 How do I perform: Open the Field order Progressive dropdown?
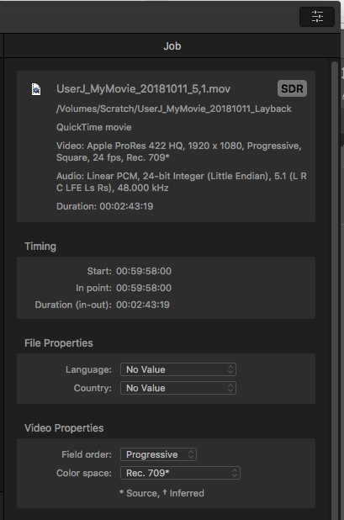[x=158, y=454]
